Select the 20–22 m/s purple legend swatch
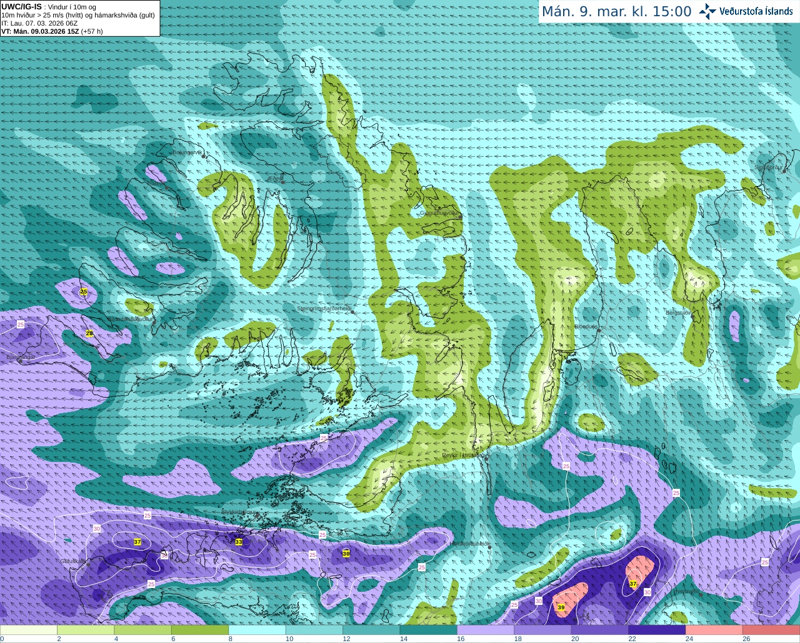The height and width of the screenshot is (643, 800). click(601, 630)
